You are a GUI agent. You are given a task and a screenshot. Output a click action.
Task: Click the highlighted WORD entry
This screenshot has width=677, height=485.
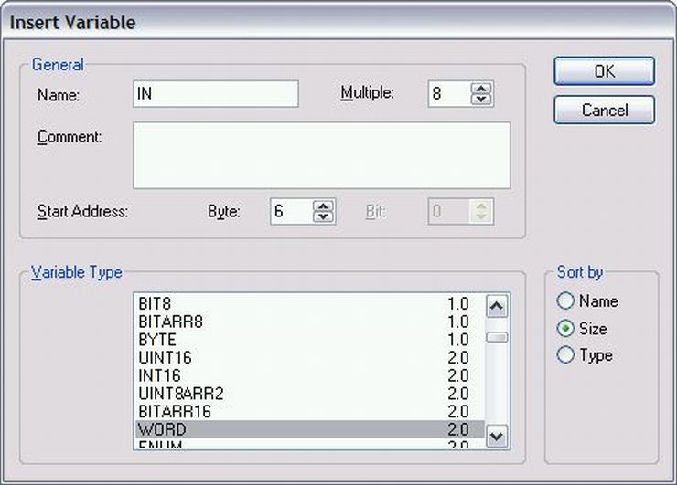coord(309,429)
